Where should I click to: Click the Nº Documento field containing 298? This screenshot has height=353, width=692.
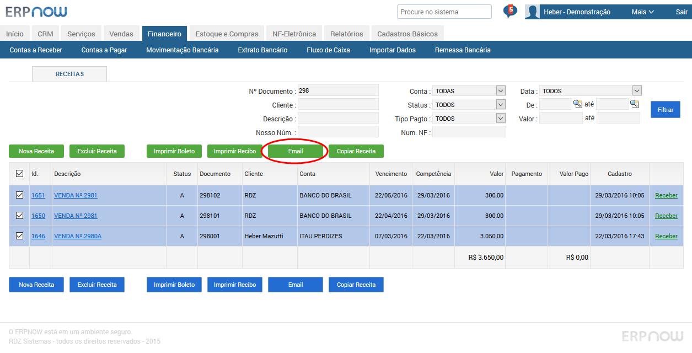(x=338, y=90)
